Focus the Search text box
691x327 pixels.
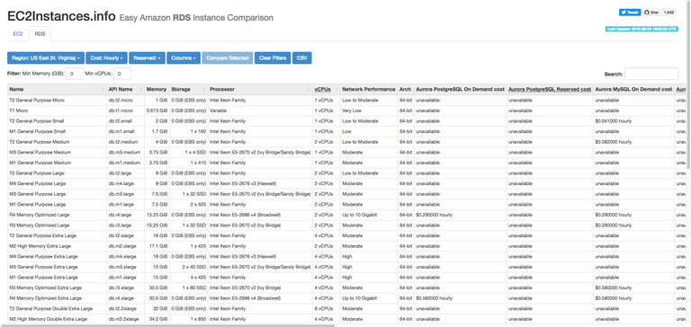[651, 74]
